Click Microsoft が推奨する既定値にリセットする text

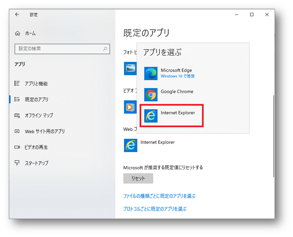point(163,168)
